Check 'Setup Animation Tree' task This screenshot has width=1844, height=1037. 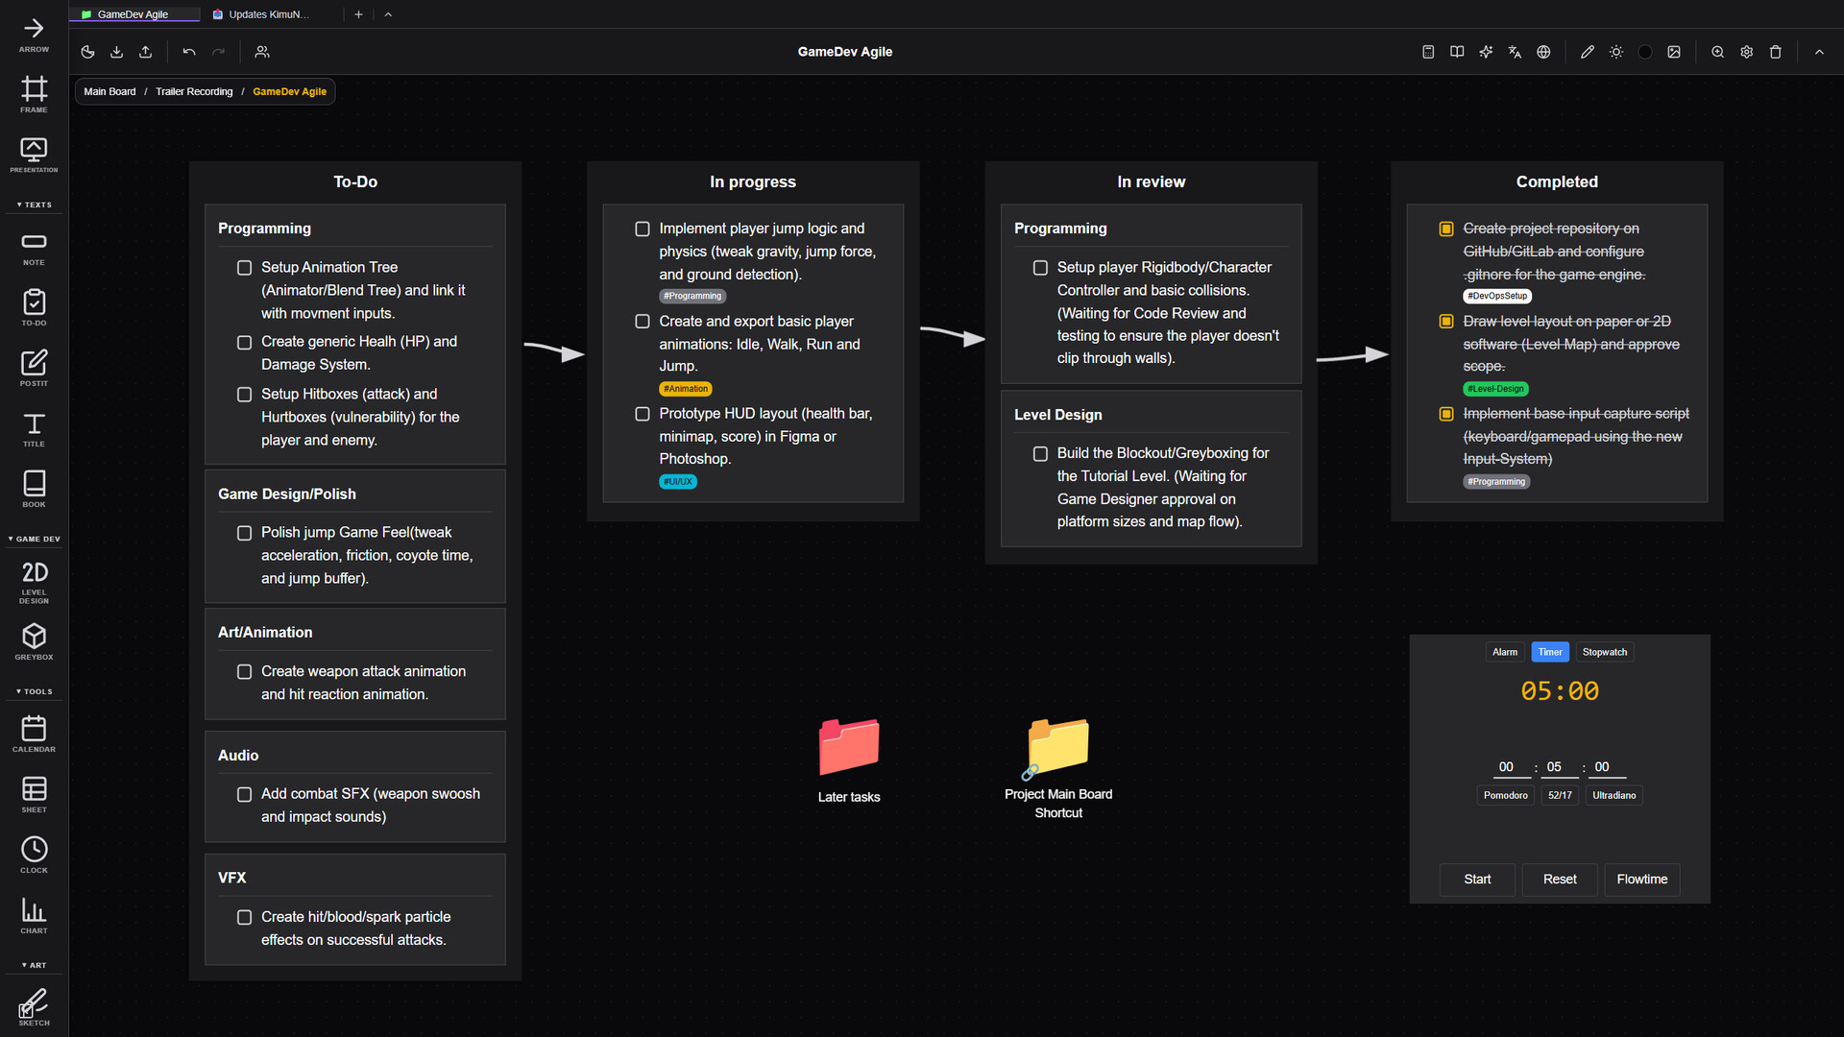coord(244,268)
